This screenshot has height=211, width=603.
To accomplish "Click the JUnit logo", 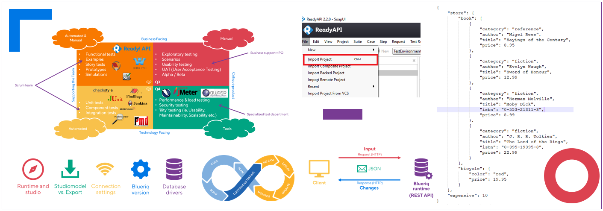I will pyautogui.click(x=115, y=99).
